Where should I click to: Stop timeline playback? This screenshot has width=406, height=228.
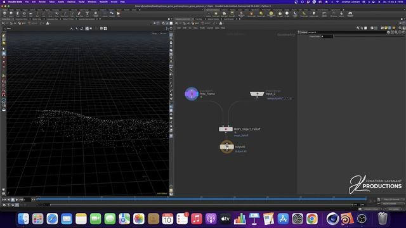point(13,200)
